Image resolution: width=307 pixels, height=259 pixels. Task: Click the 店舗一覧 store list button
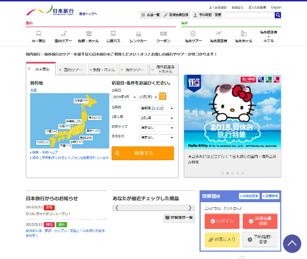pyautogui.click(x=150, y=15)
